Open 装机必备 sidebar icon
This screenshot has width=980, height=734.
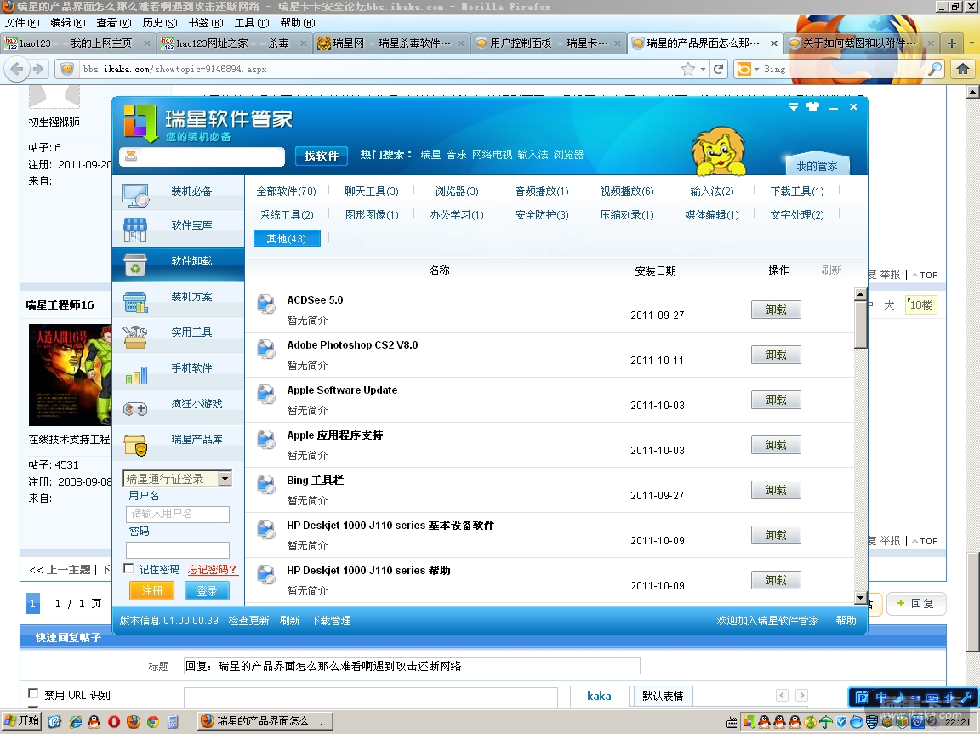(135, 195)
